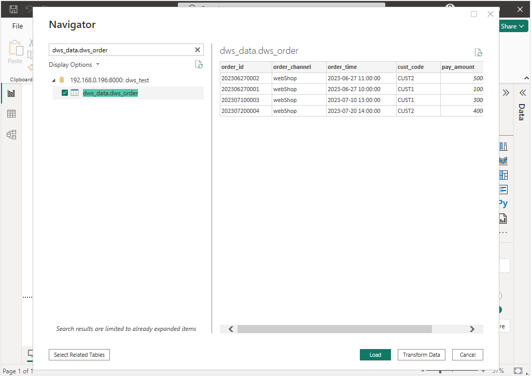Maximize the Navigator dialog
The height and width of the screenshot is (377, 532).
click(474, 14)
